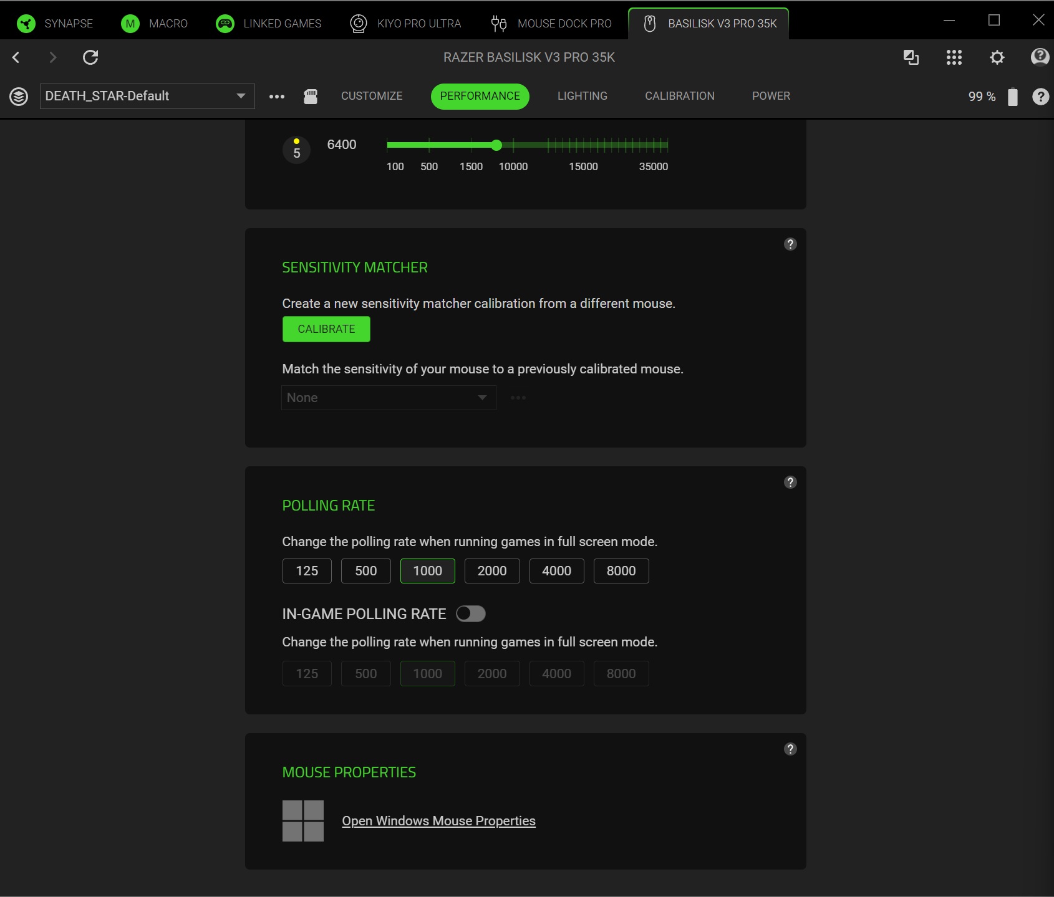
Task: Switch to the Macro tab
Action: click(155, 24)
